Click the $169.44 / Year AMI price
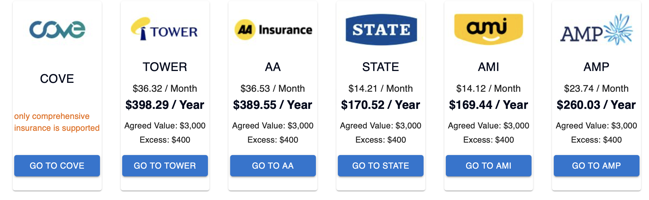The image size is (649, 200). [x=488, y=104]
